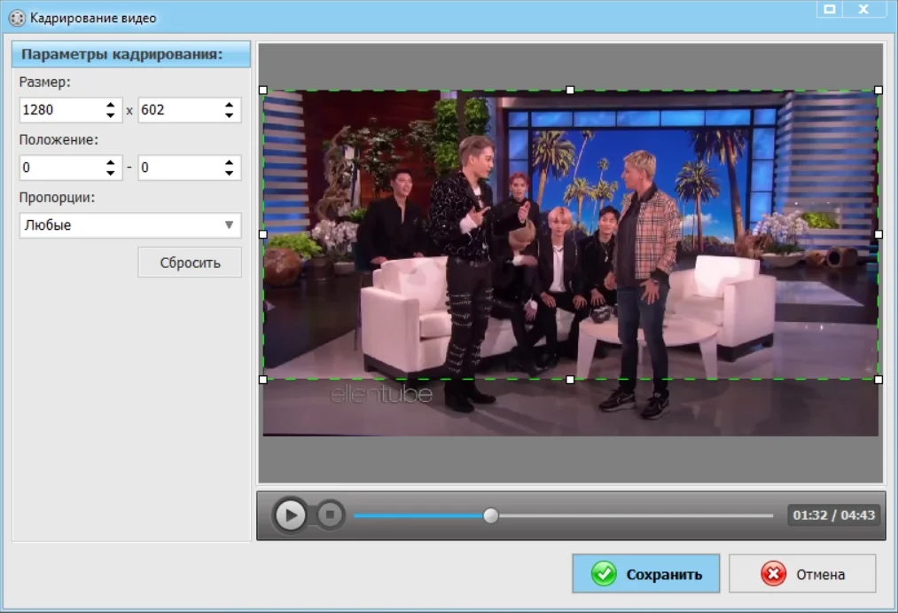
Task: Click the top-center crop handle
Action: (x=570, y=90)
